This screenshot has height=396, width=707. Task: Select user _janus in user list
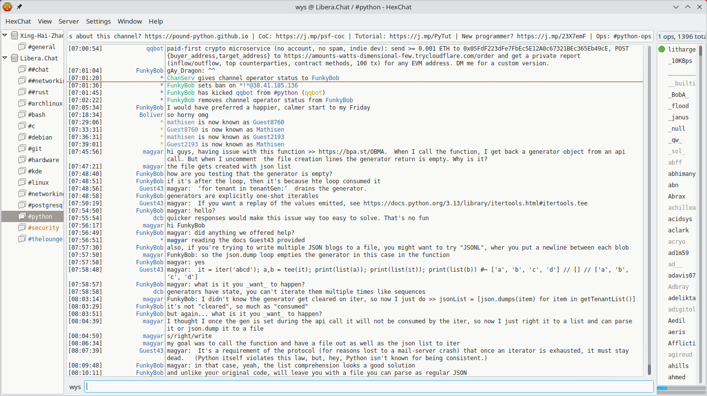click(678, 117)
